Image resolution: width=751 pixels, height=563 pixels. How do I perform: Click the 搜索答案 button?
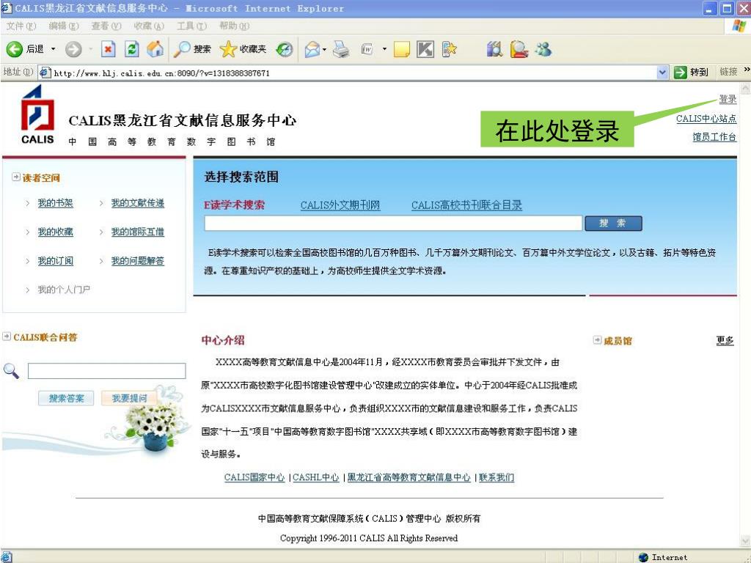tap(66, 398)
